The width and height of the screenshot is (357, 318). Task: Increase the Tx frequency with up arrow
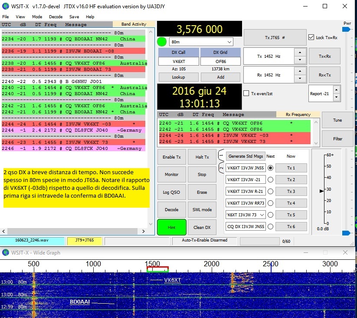300,53
